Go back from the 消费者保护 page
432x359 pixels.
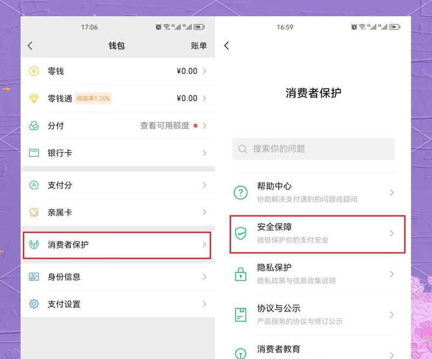pos(227,46)
